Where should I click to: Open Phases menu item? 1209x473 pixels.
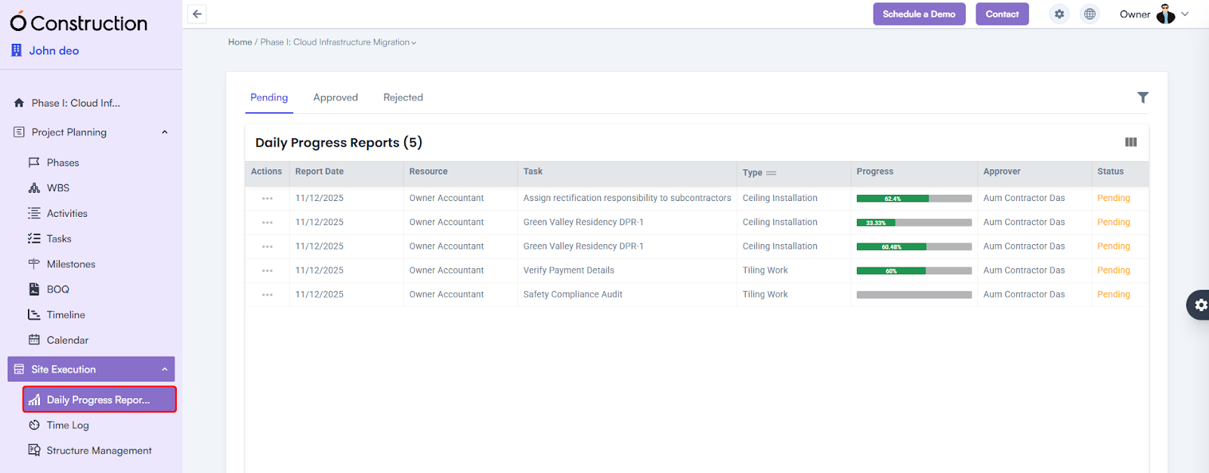click(63, 162)
